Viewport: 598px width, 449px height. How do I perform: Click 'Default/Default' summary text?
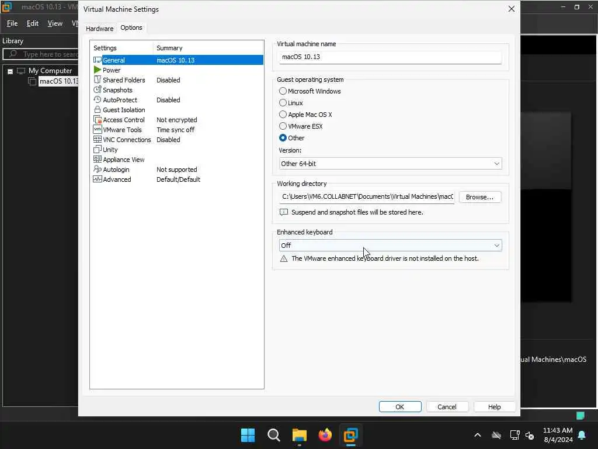pyautogui.click(x=178, y=179)
